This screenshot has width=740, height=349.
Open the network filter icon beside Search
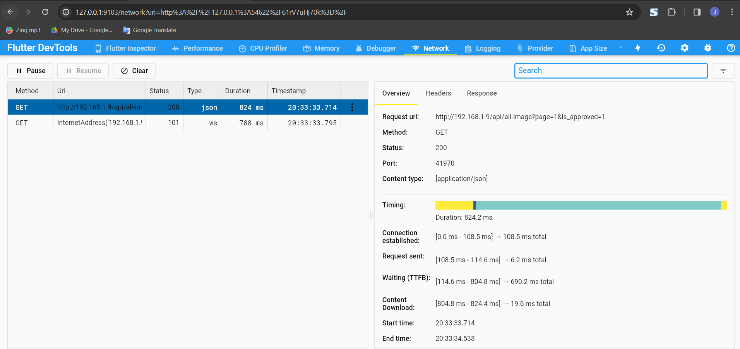(723, 71)
